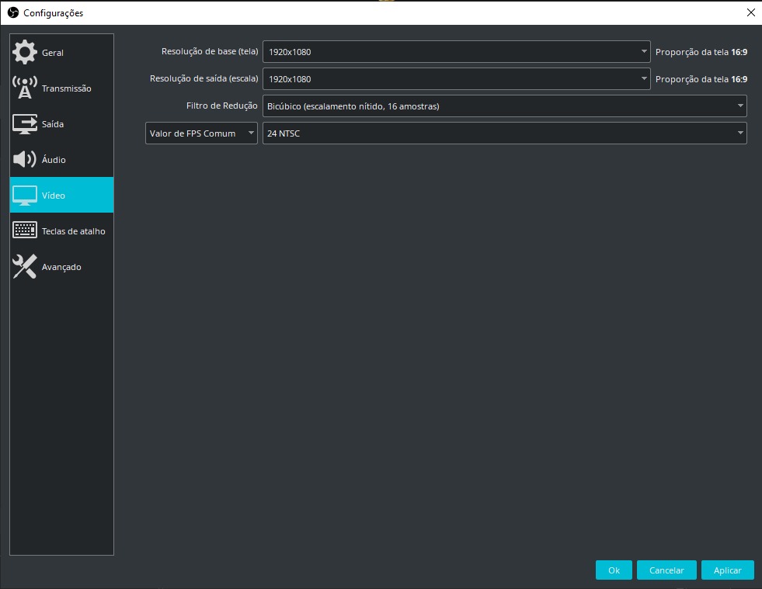Open the Valor de FPS Comum dropdown
Image resolution: width=762 pixels, height=589 pixels.
[x=201, y=133]
